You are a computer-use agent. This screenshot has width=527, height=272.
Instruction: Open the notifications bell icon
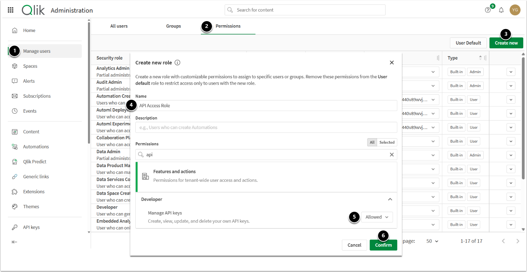click(x=501, y=10)
